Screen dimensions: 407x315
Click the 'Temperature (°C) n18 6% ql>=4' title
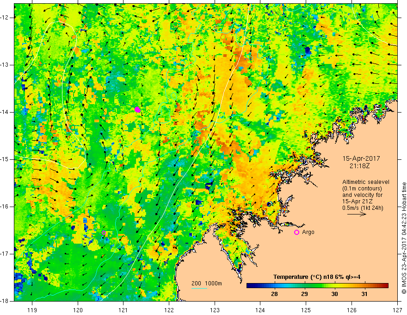(317, 277)
